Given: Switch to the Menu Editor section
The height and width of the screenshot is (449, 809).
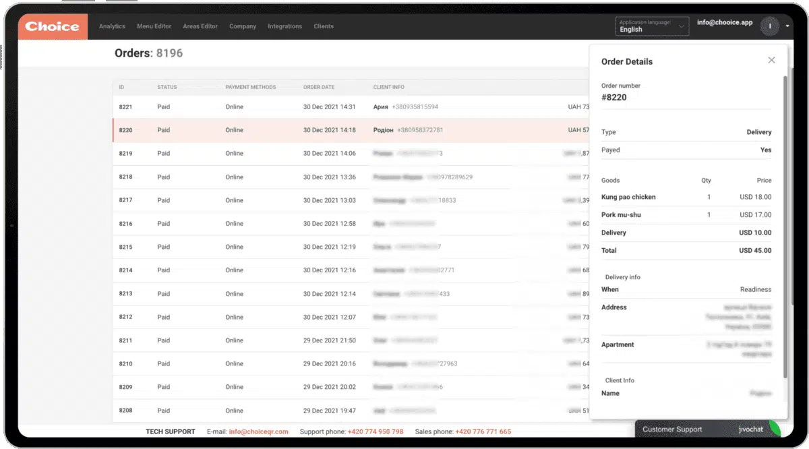Looking at the screenshot, I should (154, 26).
